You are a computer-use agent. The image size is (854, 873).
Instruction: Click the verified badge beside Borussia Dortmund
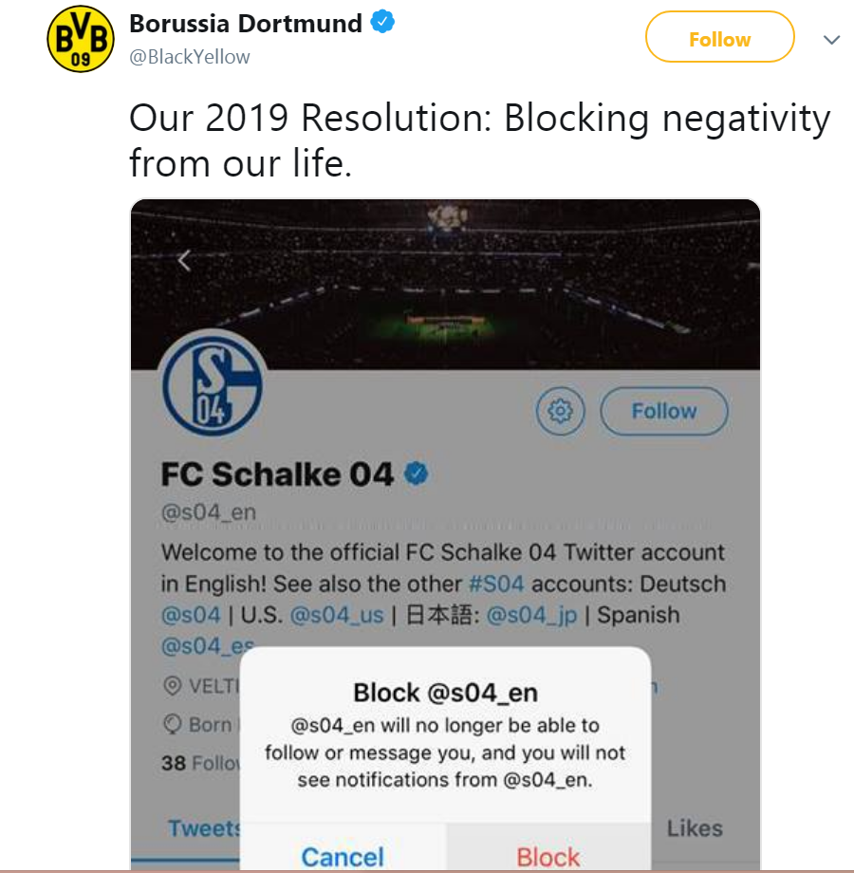tap(382, 23)
